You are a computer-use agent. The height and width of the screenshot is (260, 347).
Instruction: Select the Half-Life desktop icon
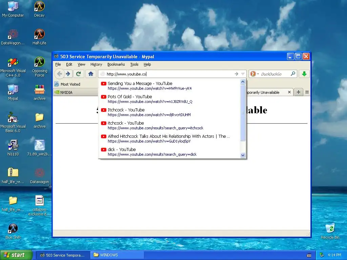tap(39, 37)
